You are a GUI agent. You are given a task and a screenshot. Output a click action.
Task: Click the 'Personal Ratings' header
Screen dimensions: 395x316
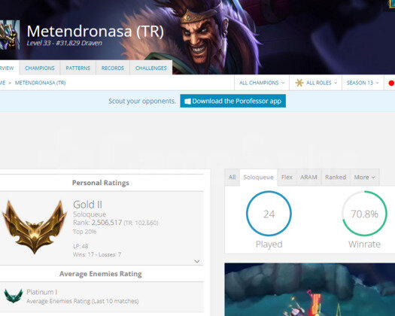(x=101, y=183)
